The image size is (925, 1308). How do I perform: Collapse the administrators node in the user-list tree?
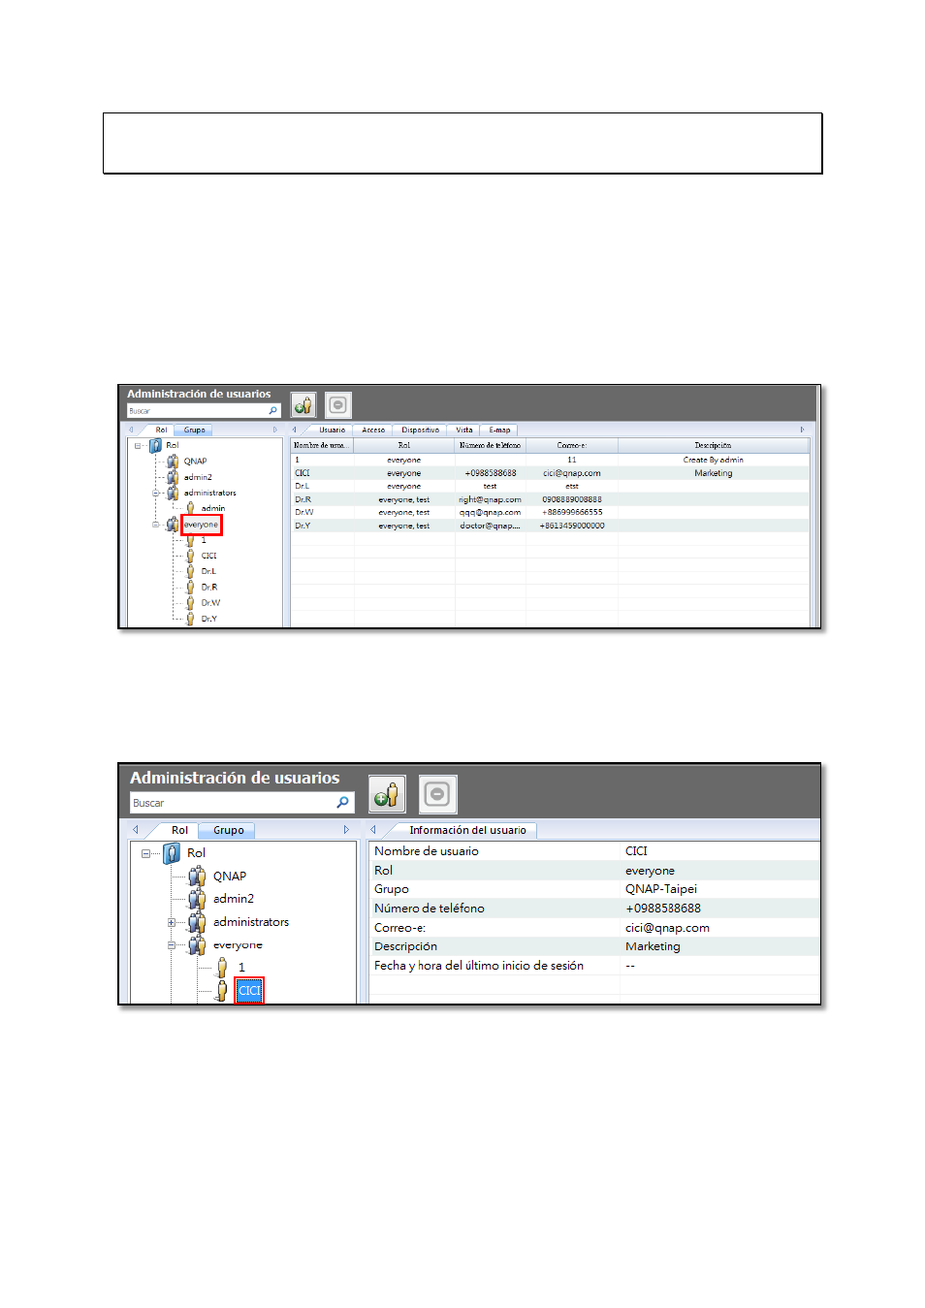tap(155, 493)
